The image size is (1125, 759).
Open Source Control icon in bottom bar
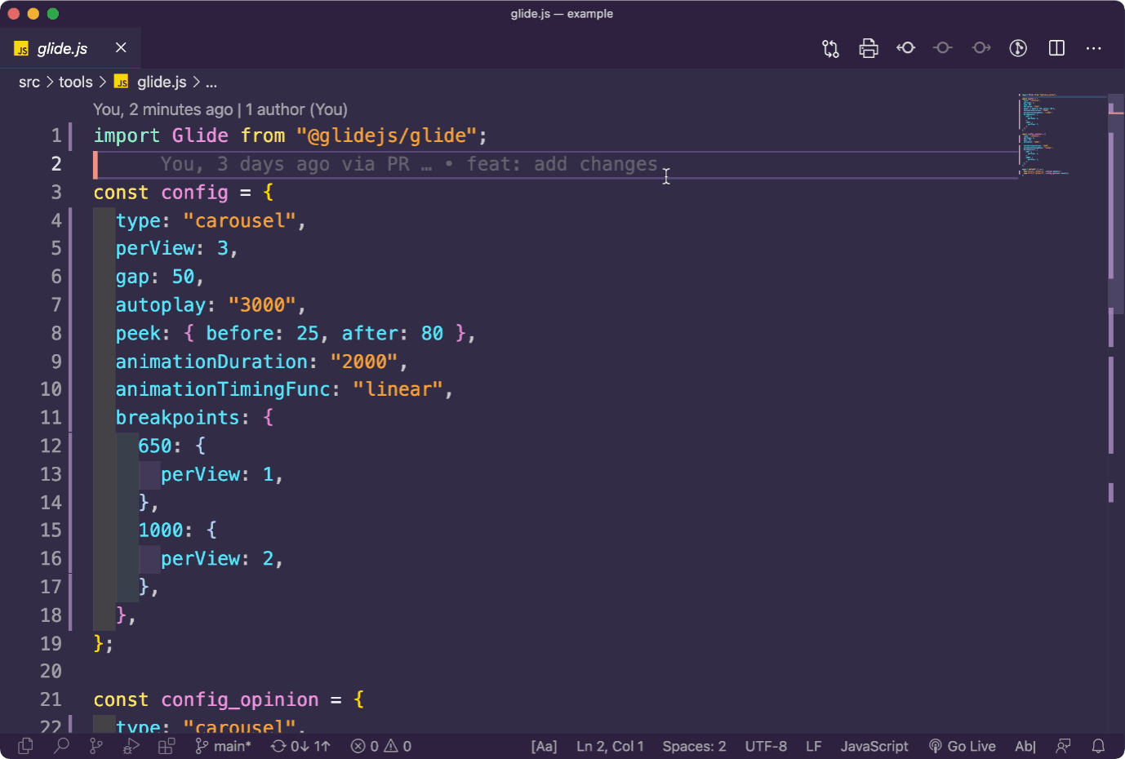click(x=96, y=746)
